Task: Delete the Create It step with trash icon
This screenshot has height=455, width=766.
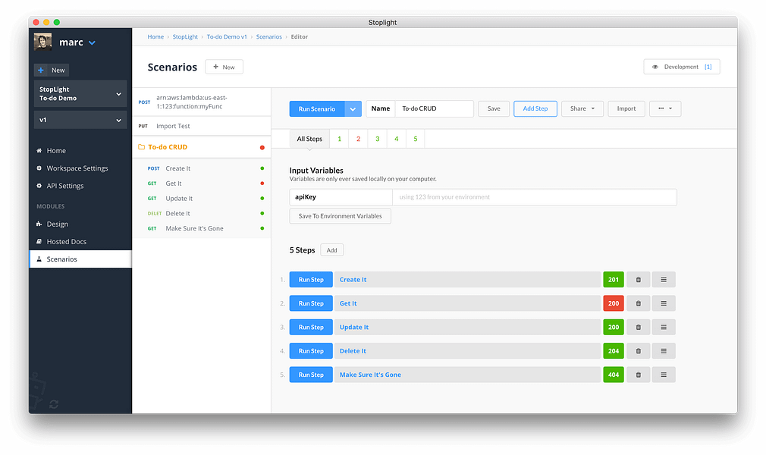Action: [x=638, y=280]
